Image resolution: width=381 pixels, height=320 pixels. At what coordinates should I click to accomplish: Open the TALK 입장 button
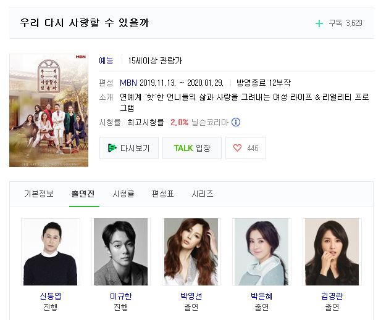192,148
